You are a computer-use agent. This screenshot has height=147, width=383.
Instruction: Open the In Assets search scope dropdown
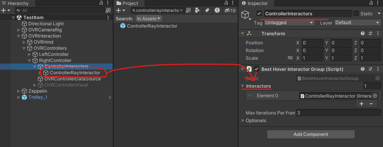[x=149, y=18]
